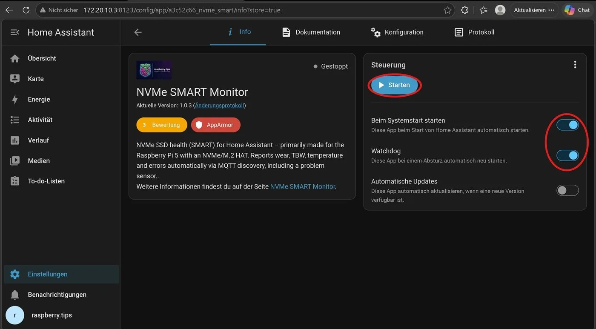Click the Benachrichtigungen bell icon
The width and height of the screenshot is (596, 329).
15,295
